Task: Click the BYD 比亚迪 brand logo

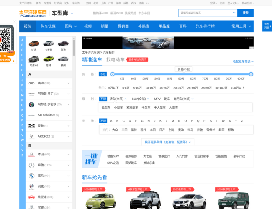Action: point(31,197)
